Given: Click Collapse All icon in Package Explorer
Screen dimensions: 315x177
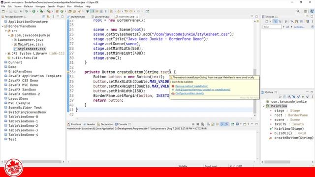Looking at the screenshot, I should pyautogui.click(x=44, y=17).
